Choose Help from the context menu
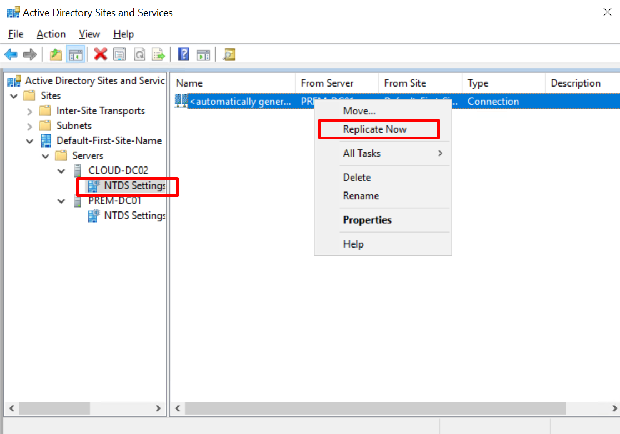 [383, 244]
